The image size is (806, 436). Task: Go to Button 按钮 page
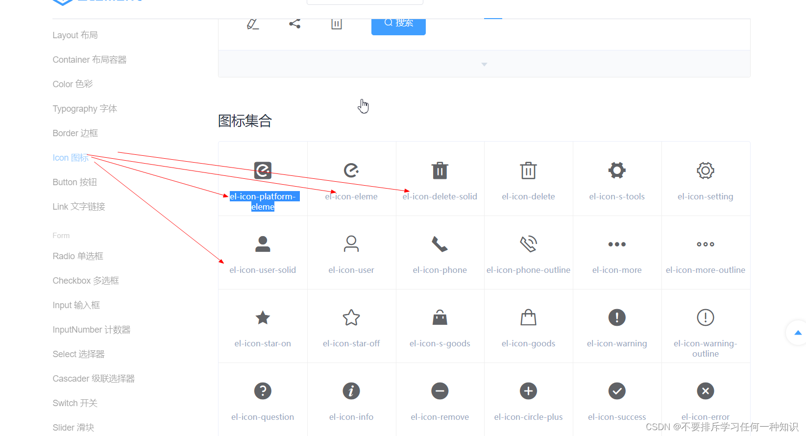tap(75, 182)
